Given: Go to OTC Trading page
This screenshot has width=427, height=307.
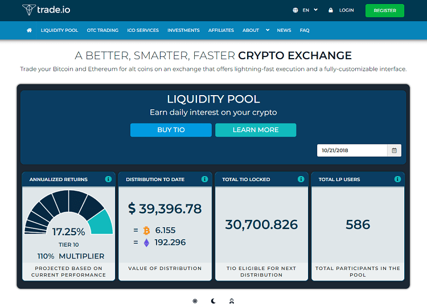Looking at the screenshot, I should 102,30.
